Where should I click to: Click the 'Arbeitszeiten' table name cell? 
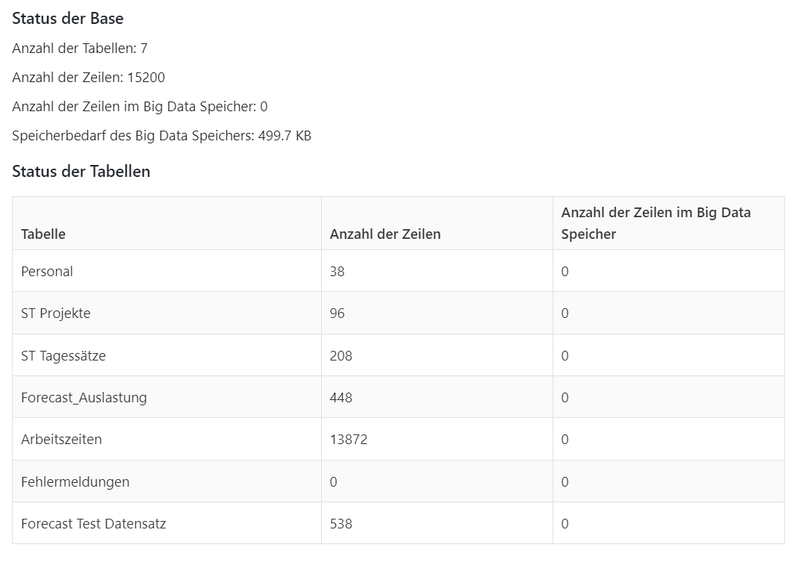click(x=61, y=440)
